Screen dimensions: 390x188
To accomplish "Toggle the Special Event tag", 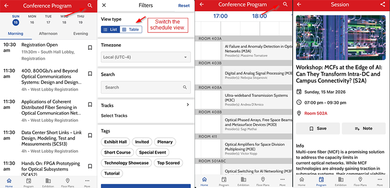I will click(152, 152).
